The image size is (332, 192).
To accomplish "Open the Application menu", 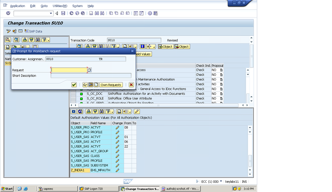I will 17,6.
